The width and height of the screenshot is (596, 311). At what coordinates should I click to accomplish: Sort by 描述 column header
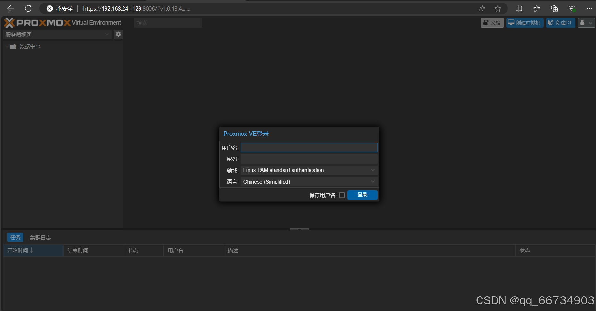point(370,250)
